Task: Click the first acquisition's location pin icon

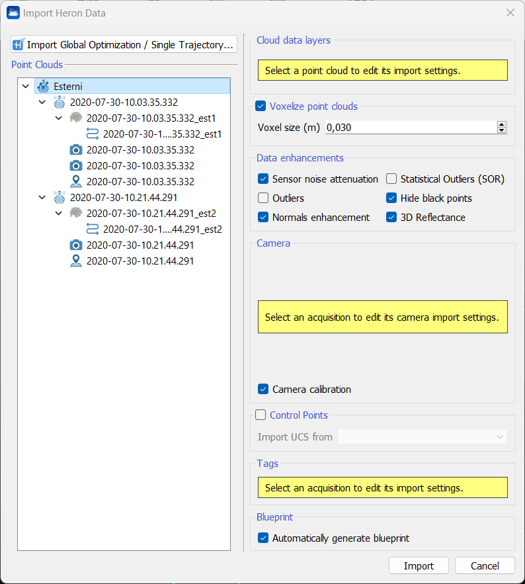Action: tap(76, 181)
